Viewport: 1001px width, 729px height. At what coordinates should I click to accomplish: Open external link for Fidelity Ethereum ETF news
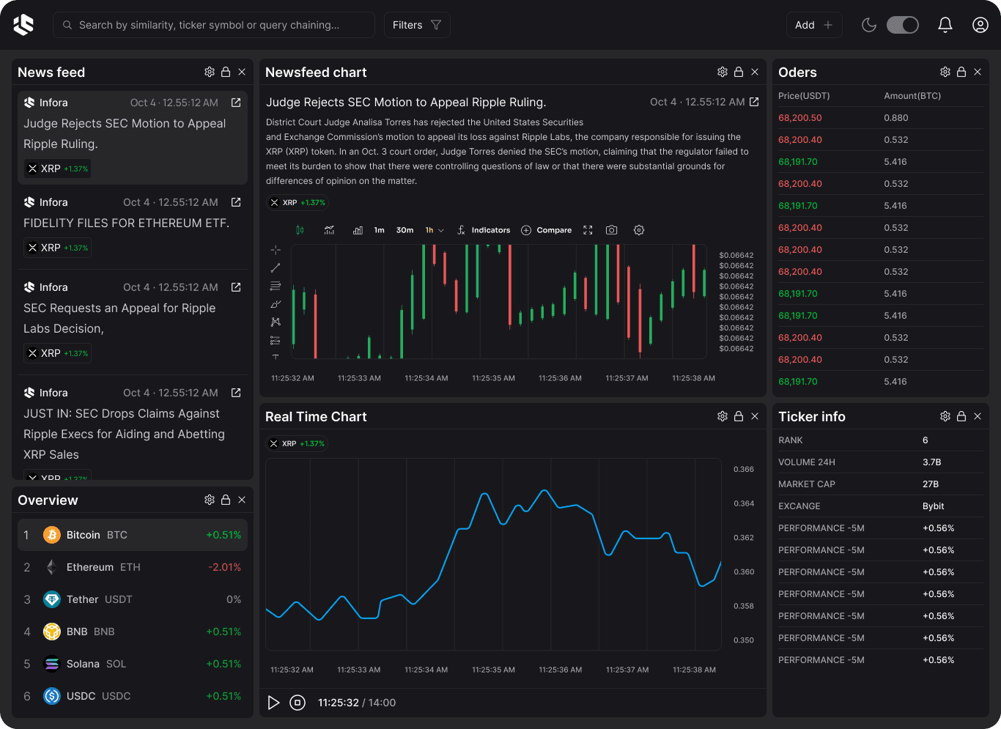[236, 202]
